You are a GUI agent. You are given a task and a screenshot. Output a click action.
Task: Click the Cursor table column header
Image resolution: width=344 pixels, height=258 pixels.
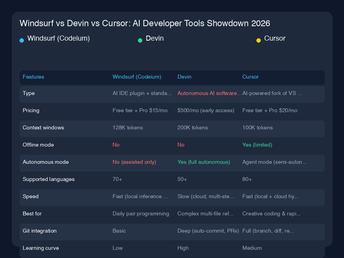(x=250, y=77)
